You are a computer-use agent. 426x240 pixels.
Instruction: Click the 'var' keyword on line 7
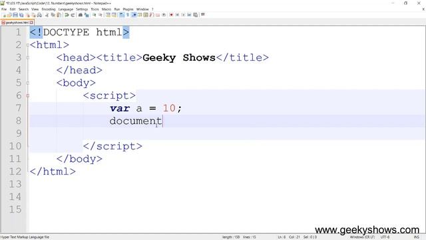[120, 108]
